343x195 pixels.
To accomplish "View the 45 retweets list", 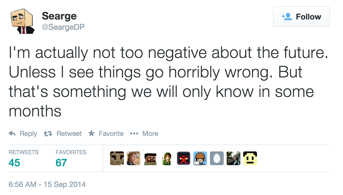I will click(x=14, y=163).
